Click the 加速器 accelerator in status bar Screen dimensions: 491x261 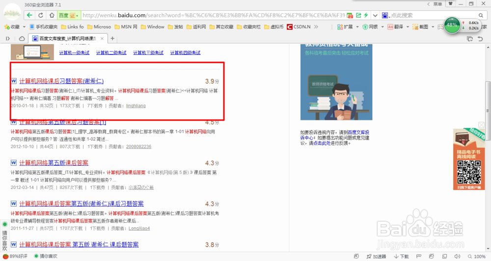(x=376, y=256)
